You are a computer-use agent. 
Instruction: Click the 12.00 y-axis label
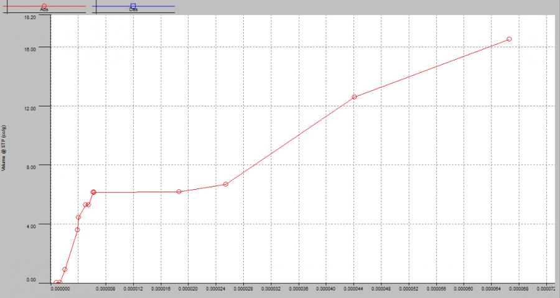pos(30,108)
